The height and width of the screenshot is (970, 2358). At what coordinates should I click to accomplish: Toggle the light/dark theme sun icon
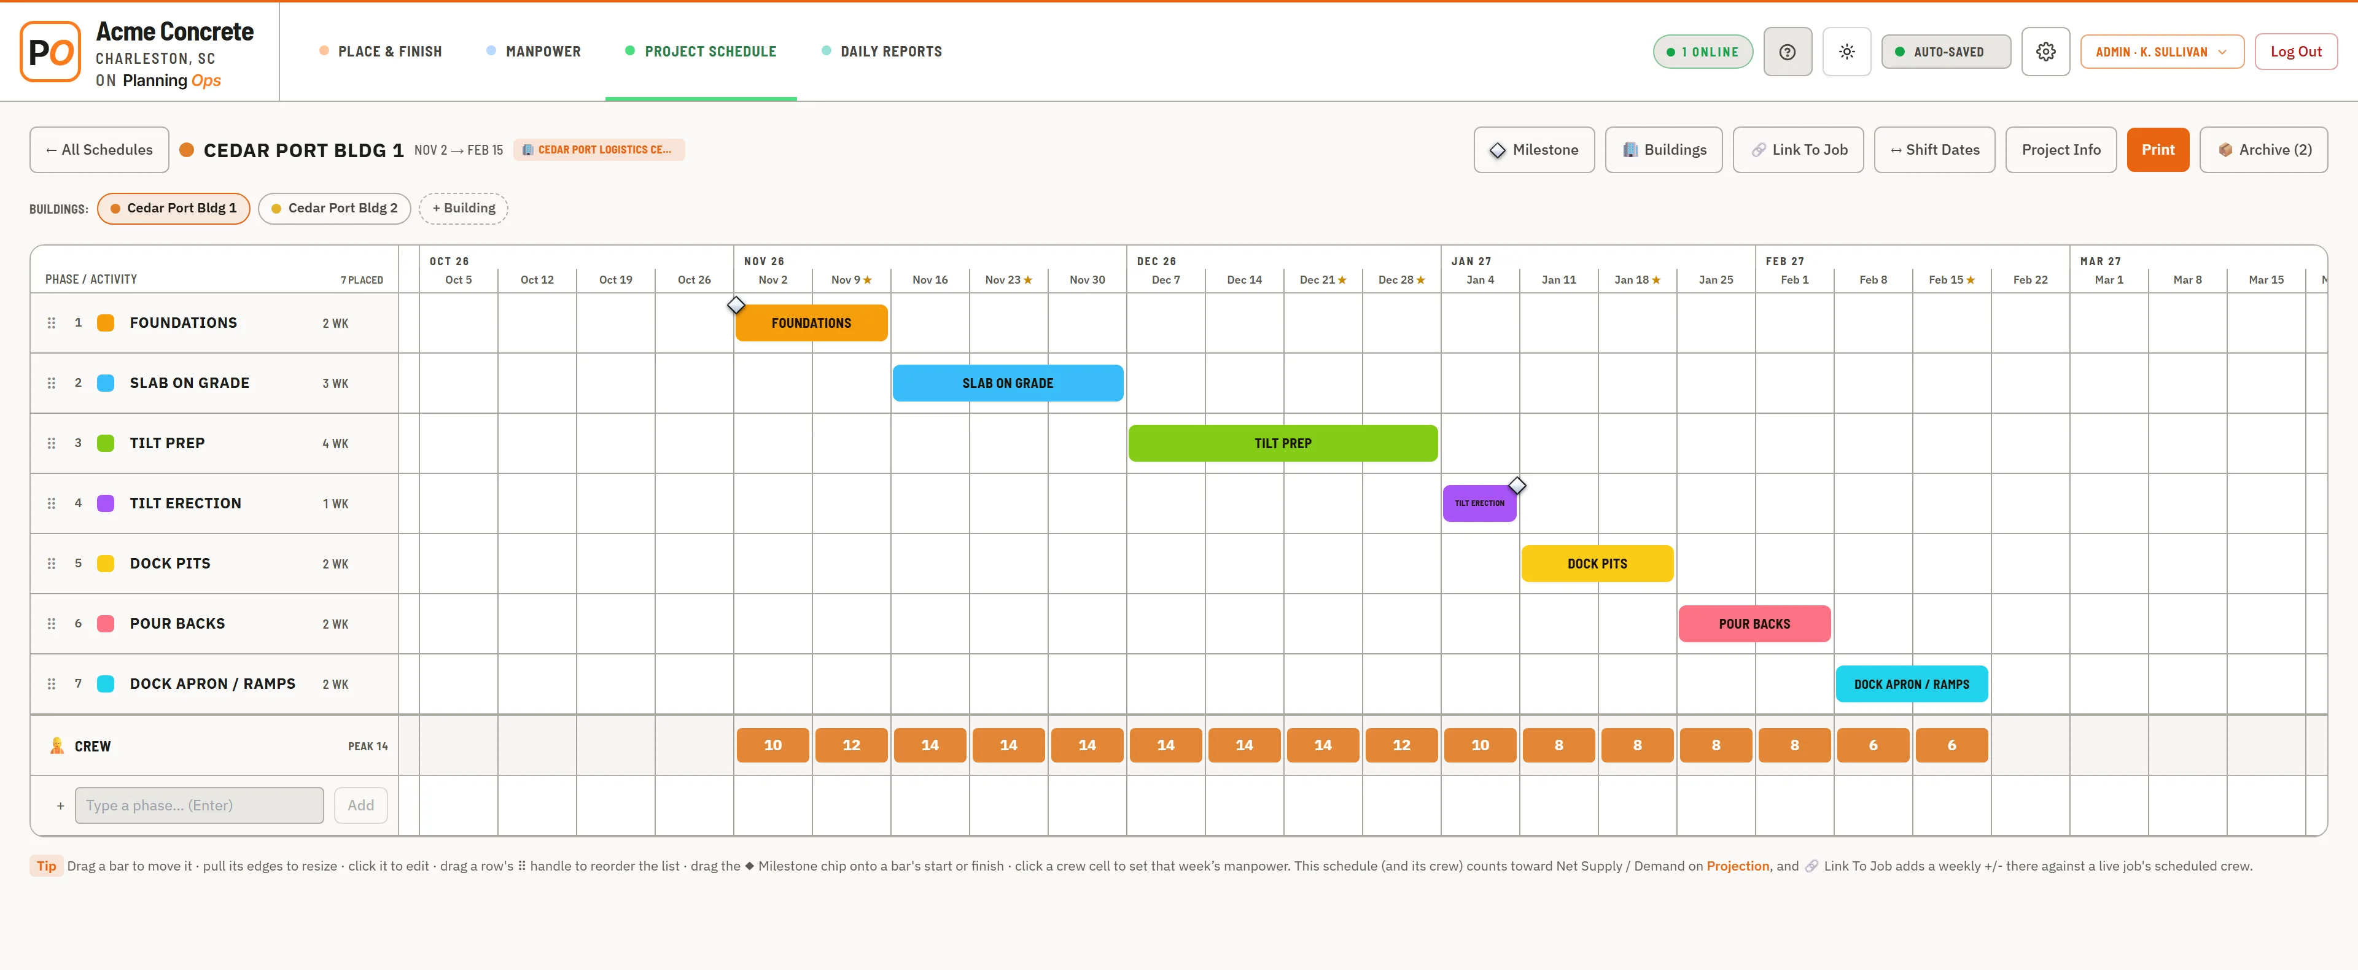[1846, 52]
